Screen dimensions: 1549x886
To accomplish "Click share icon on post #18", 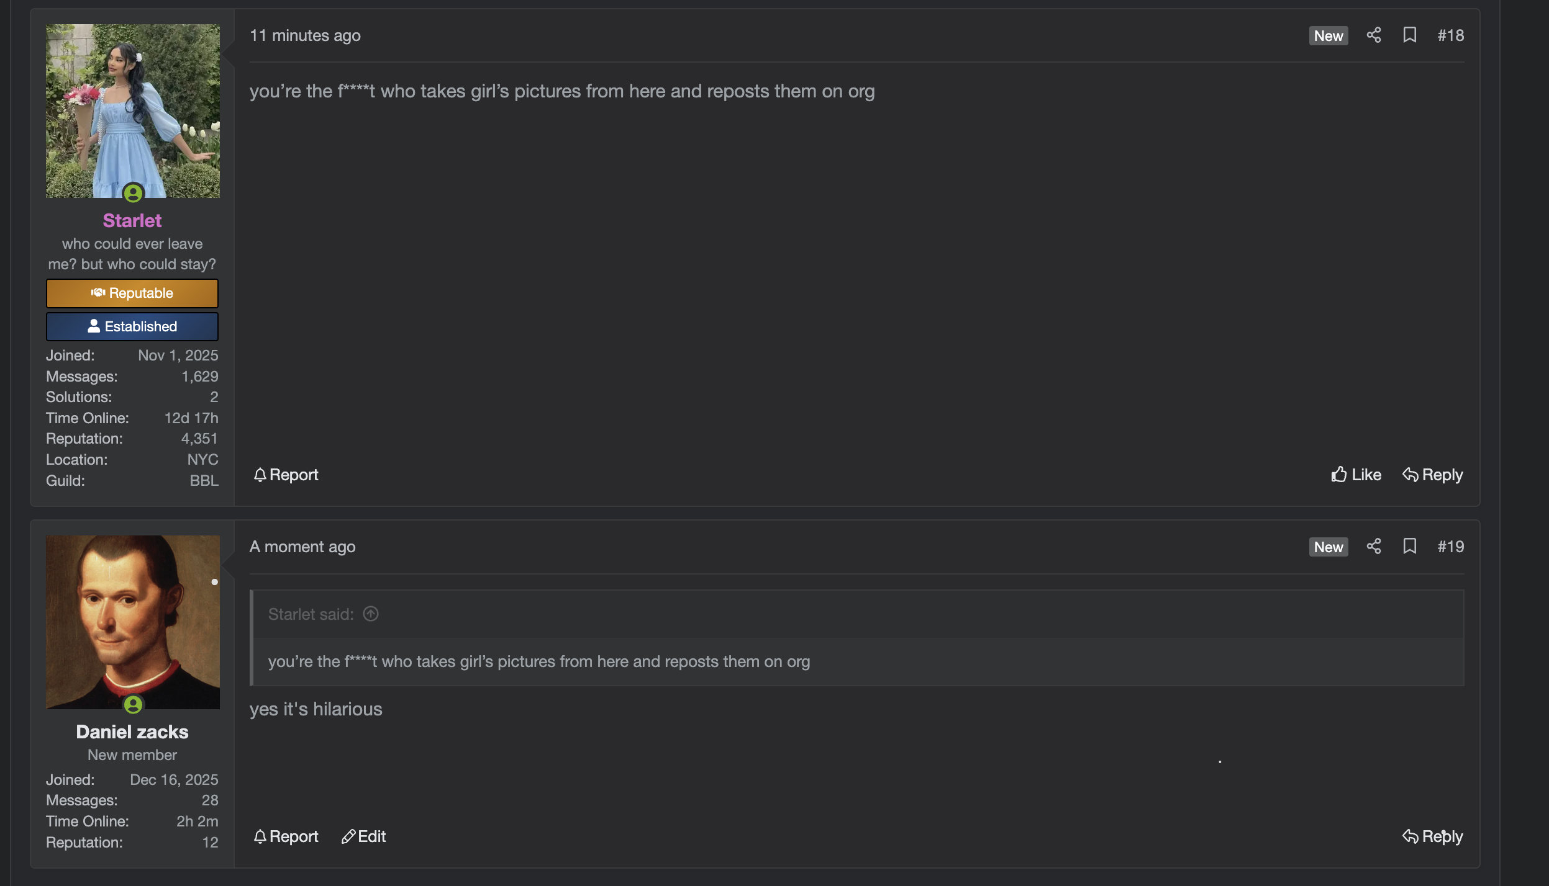I will tap(1373, 35).
